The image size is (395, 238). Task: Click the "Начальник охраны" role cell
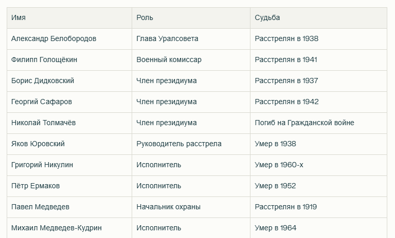tap(168, 207)
